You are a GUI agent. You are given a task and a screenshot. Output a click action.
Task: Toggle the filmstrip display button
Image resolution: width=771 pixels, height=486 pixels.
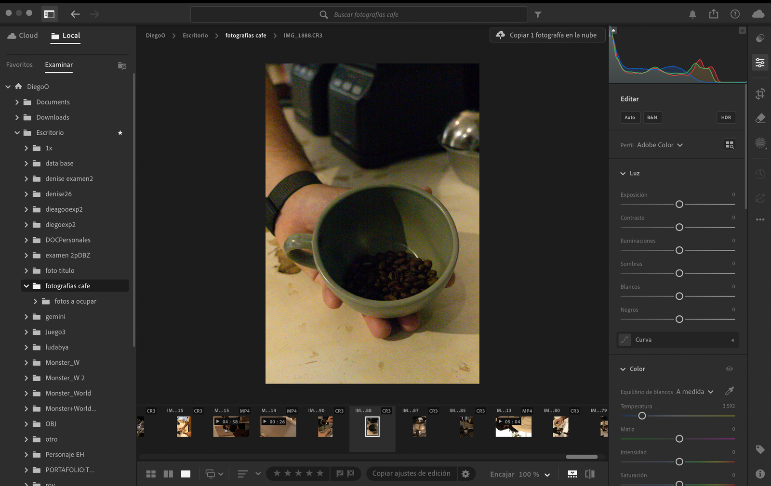click(x=572, y=474)
